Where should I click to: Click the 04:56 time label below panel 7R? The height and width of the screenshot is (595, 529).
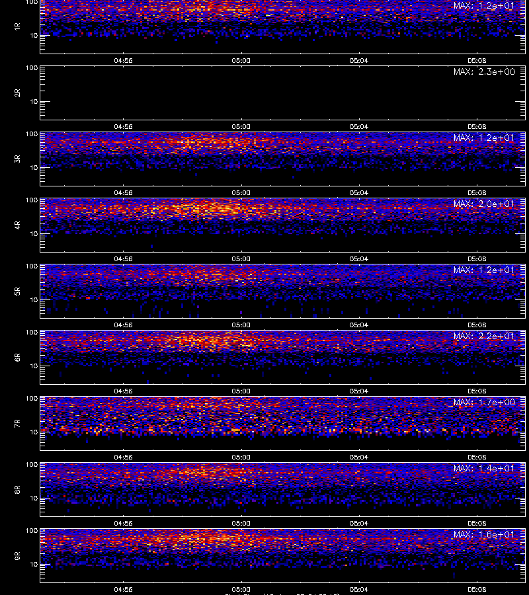(124, 457)
